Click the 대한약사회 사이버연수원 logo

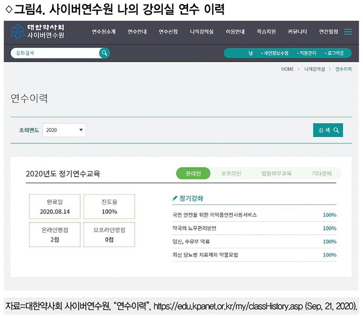pyautogui.click(x=37, y=31)
